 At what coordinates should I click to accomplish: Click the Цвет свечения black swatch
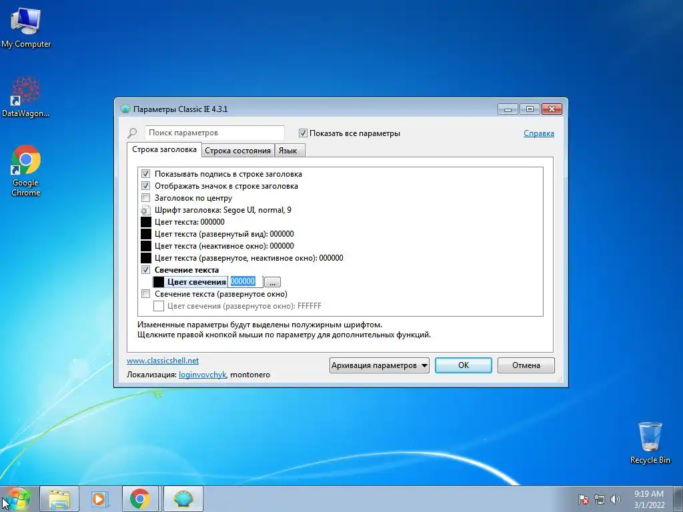point(159,282)
